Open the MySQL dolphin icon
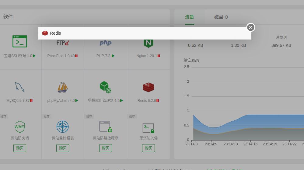 [x=20, y=87]
